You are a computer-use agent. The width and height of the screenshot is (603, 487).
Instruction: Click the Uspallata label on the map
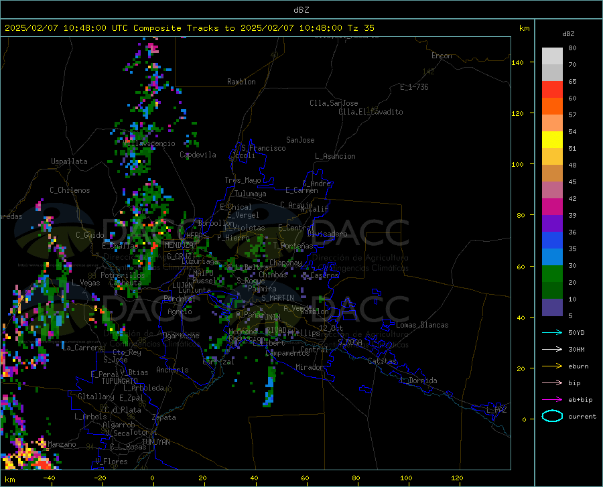tap(69, 161)
